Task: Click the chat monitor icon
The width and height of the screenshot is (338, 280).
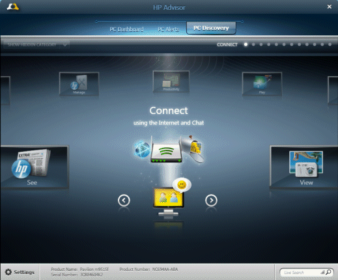Action: tap(168, 201)
